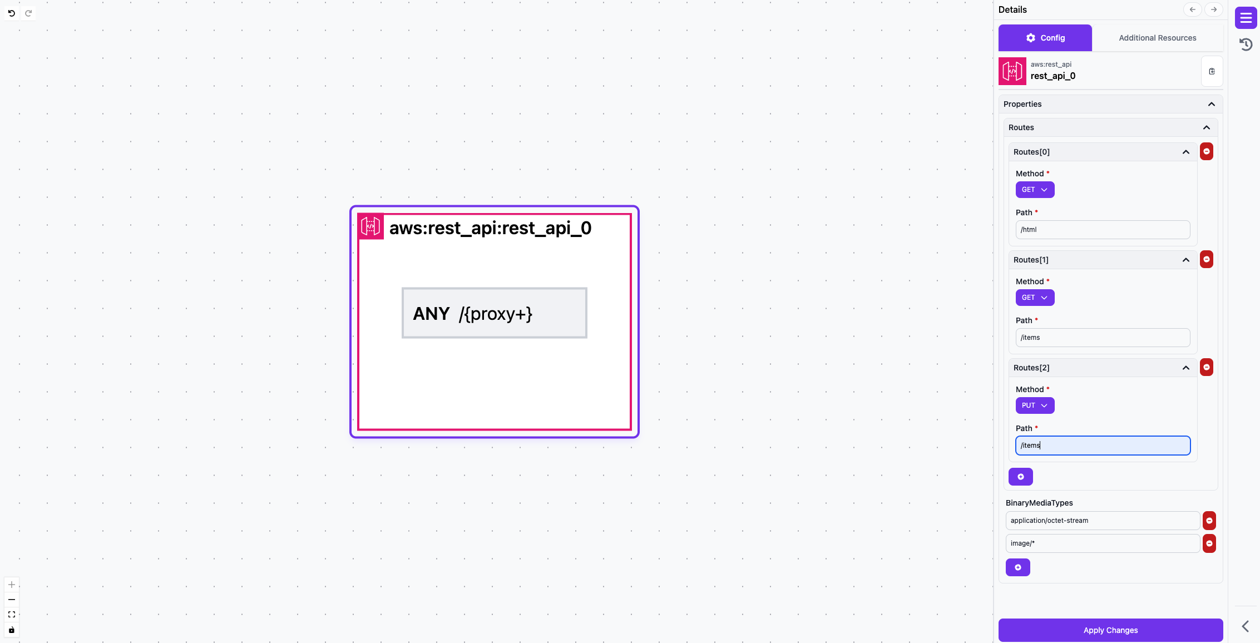Click the hamburger menu icon top right
The height and width of the screenshot is (643, 1260).
coord(1246,17)
